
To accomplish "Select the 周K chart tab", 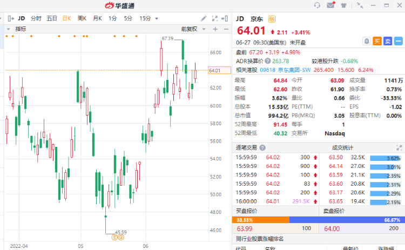I will click(82, 18).
